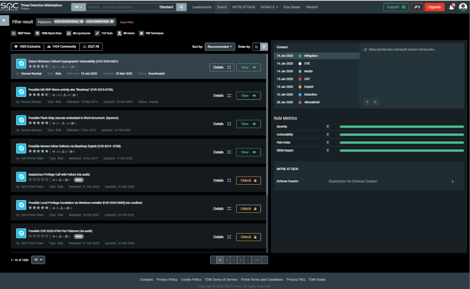470x289 pixels.
Task: Open the MITRE ATT&CK menu item
Action: (244, 7)
